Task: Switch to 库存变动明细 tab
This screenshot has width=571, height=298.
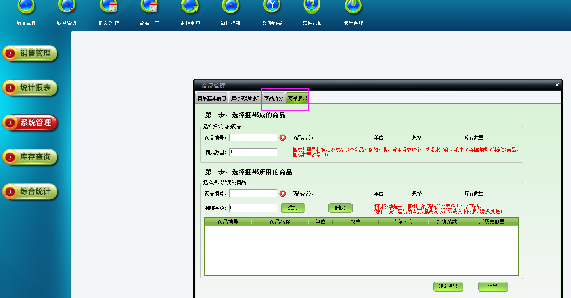Action: (x=245, y=98)
